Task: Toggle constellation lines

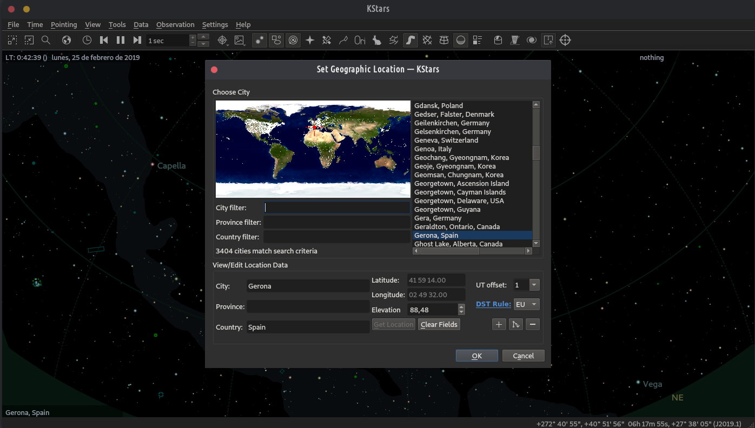Action: pos(343,40)
